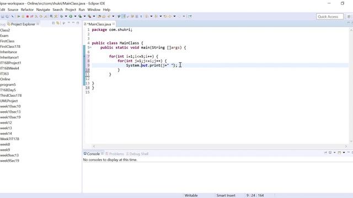Open the Previous Annotation dropdown arrow
Image resolution: width=353 pixels, height=198 pixels.
point(161,16)
